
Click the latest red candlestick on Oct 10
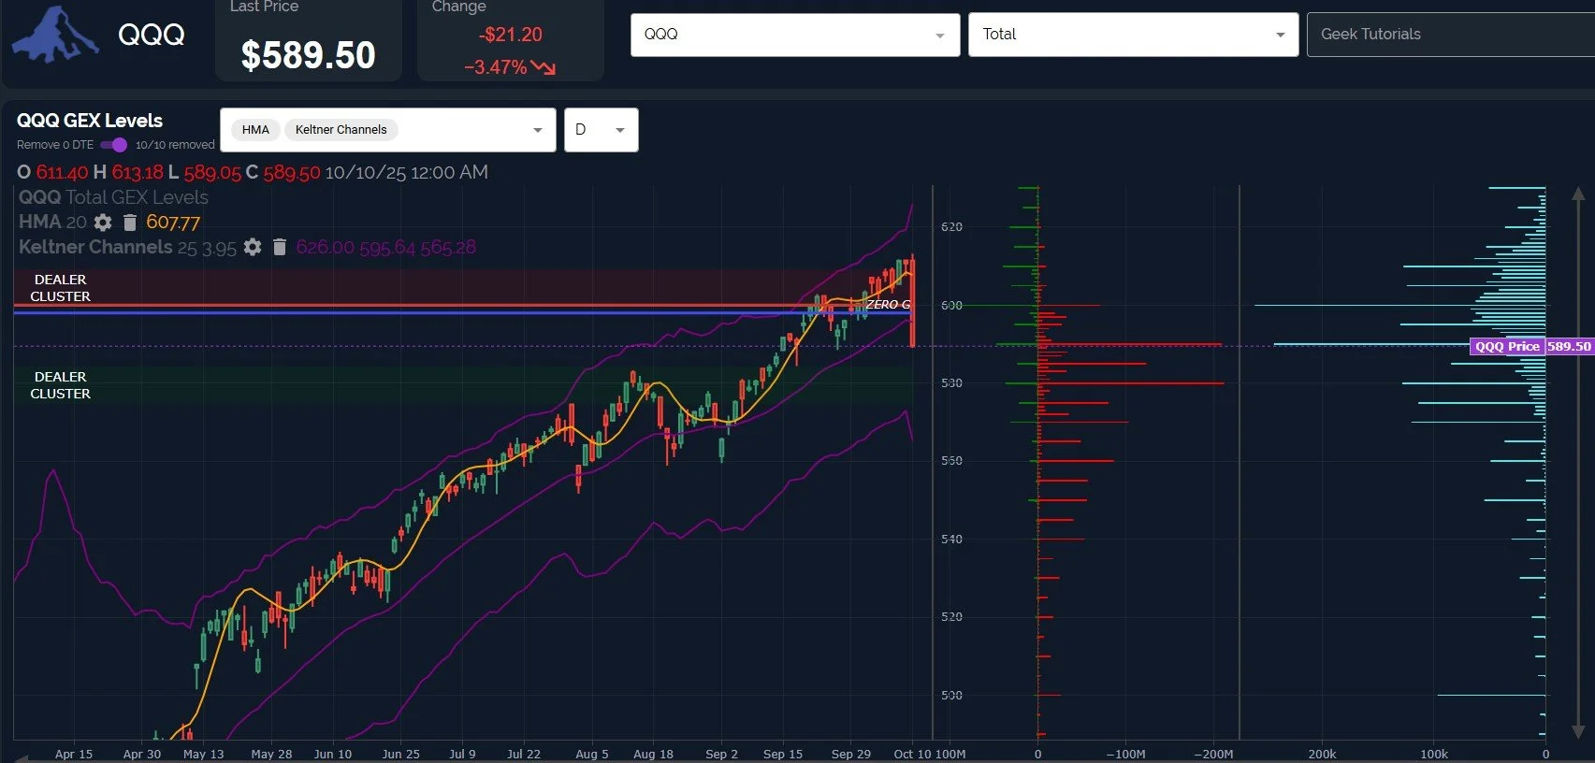(912, 301)
